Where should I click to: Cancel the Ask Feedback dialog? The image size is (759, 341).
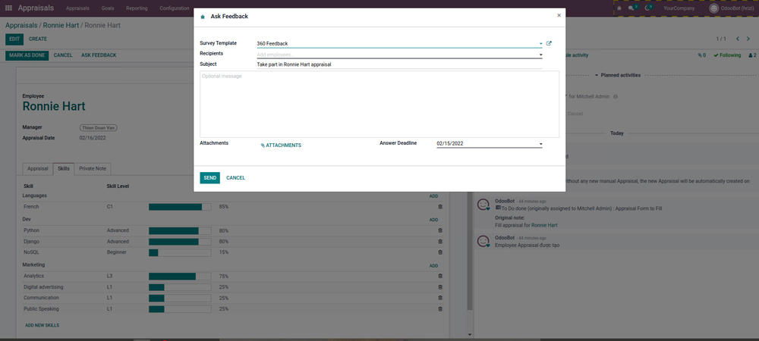coord(236,178)
